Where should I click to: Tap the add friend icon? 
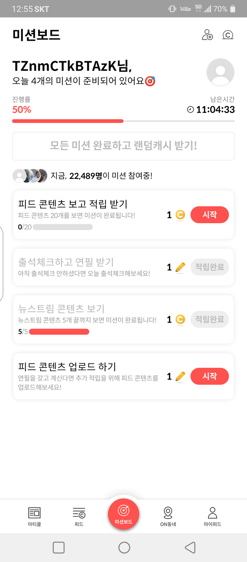207,35
